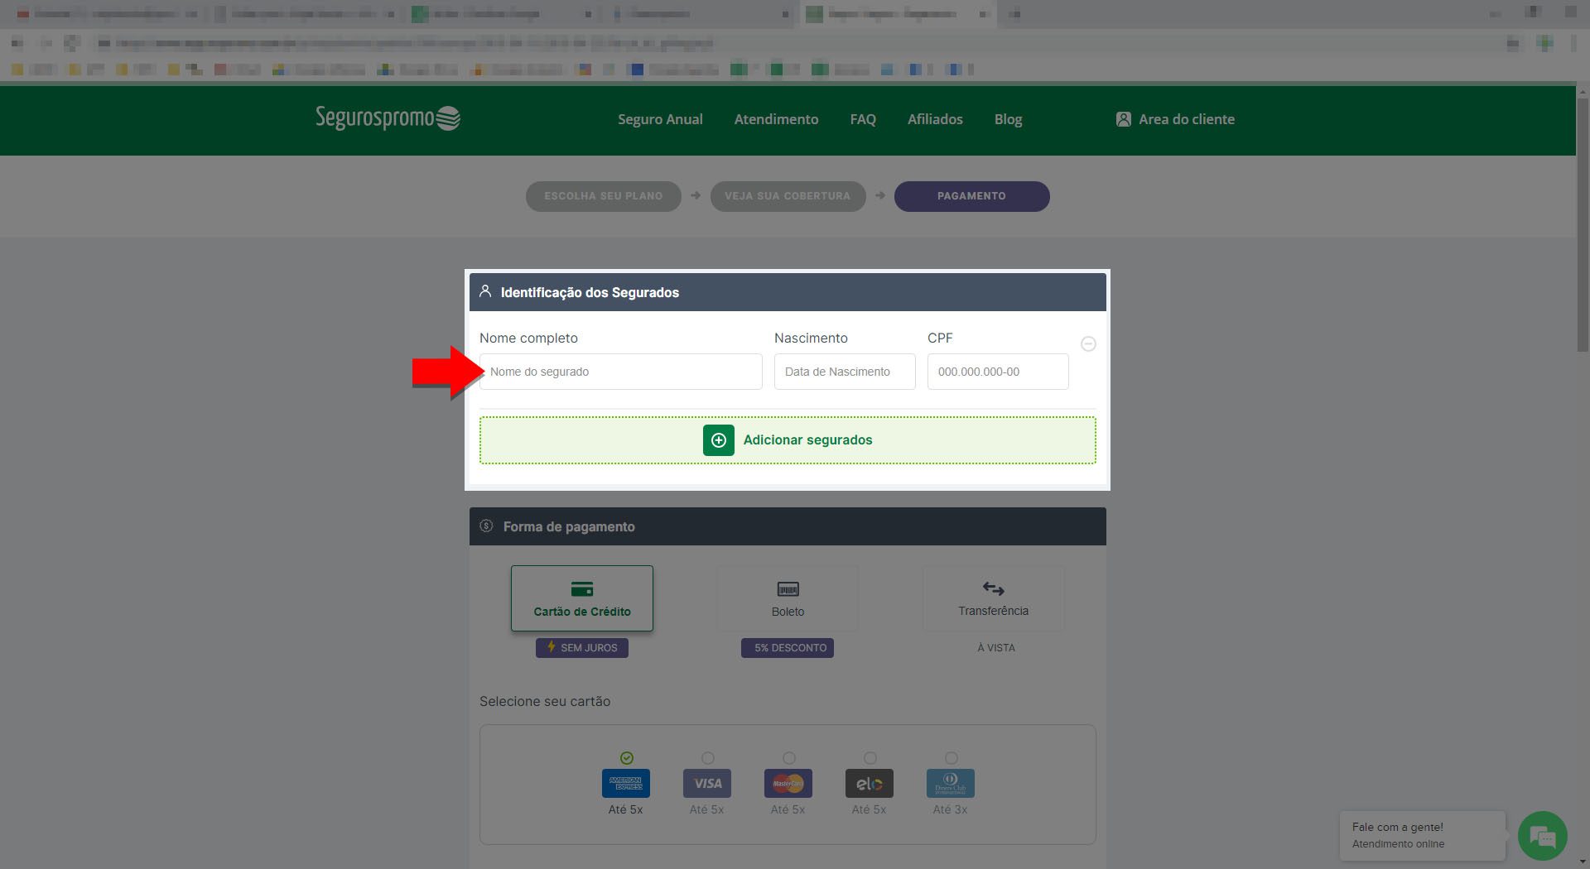1590x869 pixels.
Task: Click the green plus icon for Adicionar segurados
Action: coord(718,440)
